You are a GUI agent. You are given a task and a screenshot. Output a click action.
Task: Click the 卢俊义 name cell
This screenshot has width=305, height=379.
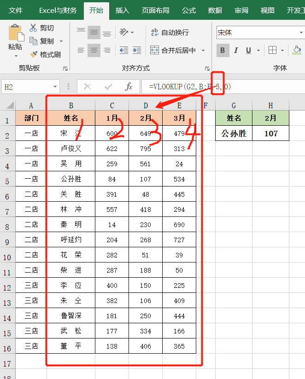[71, 149]
